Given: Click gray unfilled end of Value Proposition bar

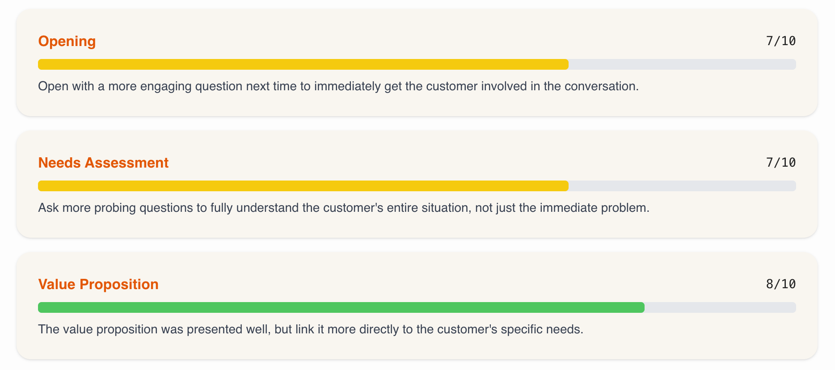Looking at the screenshot, I should 720,307.
